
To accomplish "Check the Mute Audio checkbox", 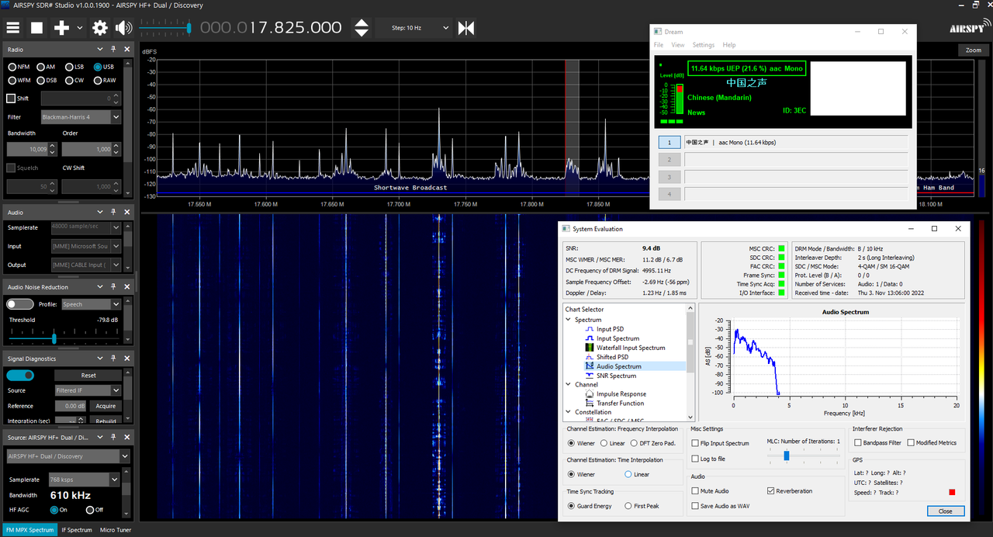I will 695,491.
